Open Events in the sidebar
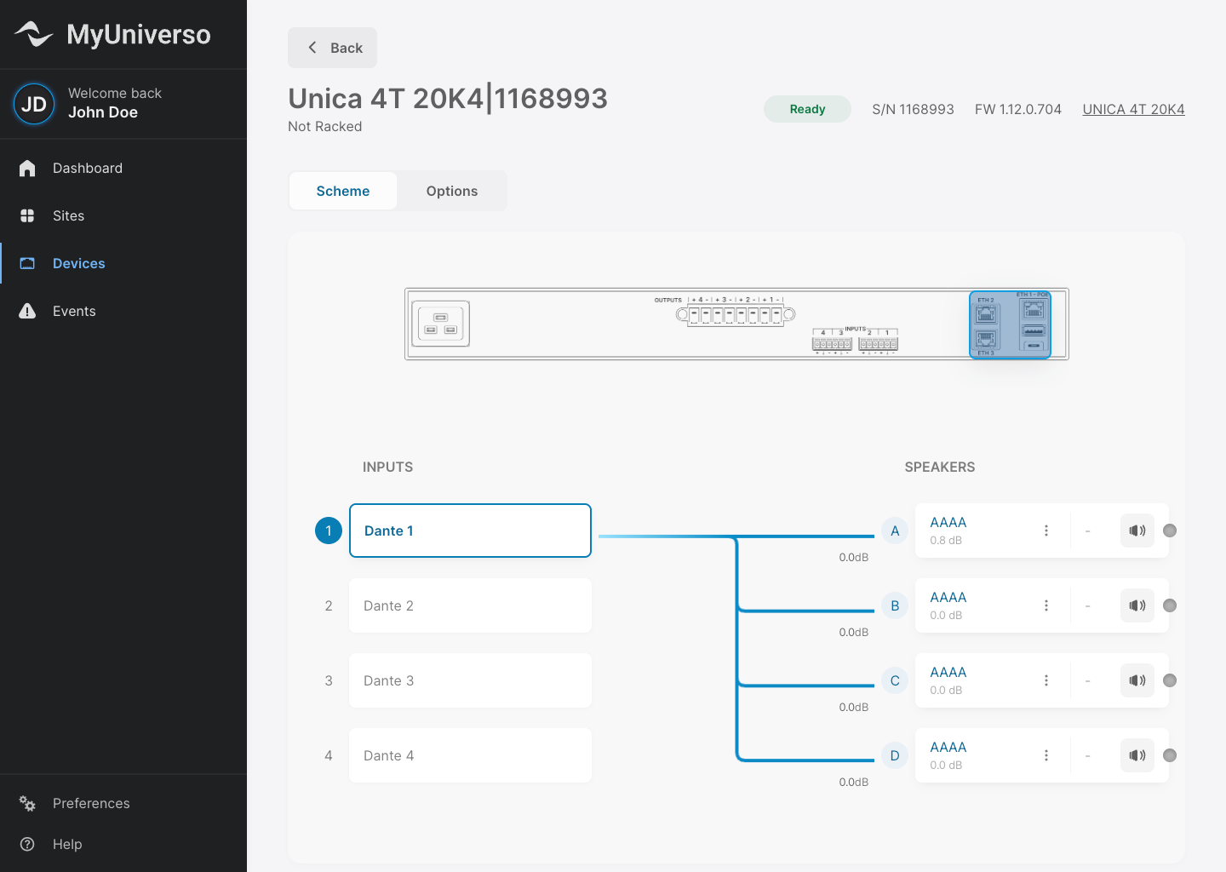 point(123,311)
